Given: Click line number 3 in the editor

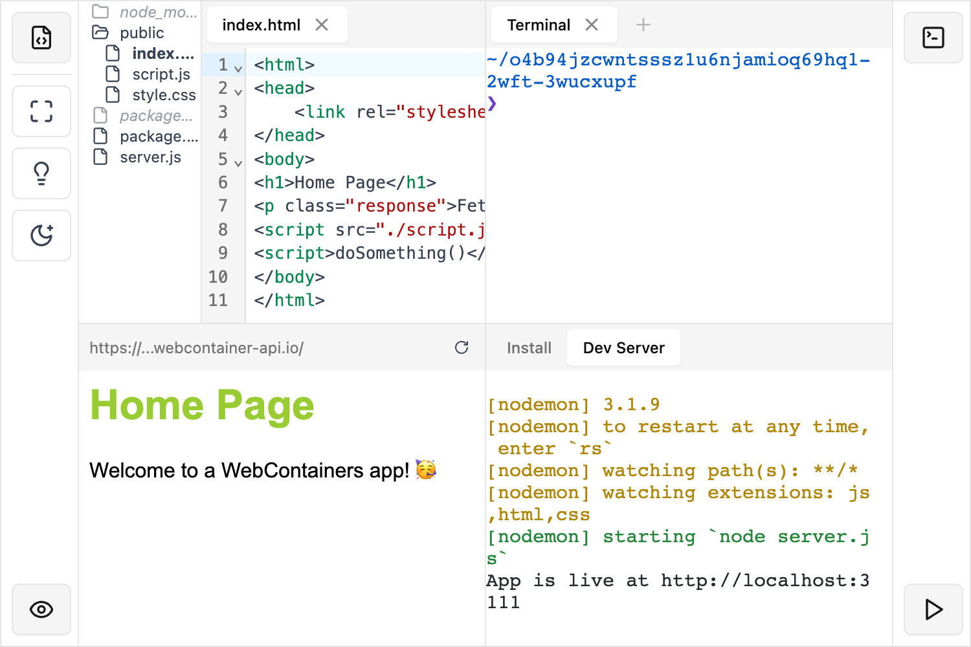Looking at the screenshot, I should (223, 112).
